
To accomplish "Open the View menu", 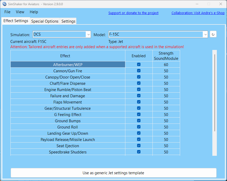I will pos(20,12).
